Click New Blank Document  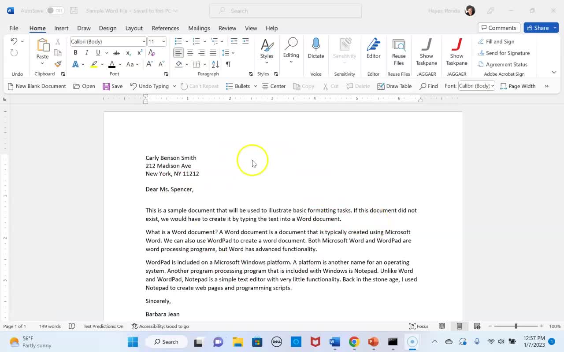click(x=37, y=86)
